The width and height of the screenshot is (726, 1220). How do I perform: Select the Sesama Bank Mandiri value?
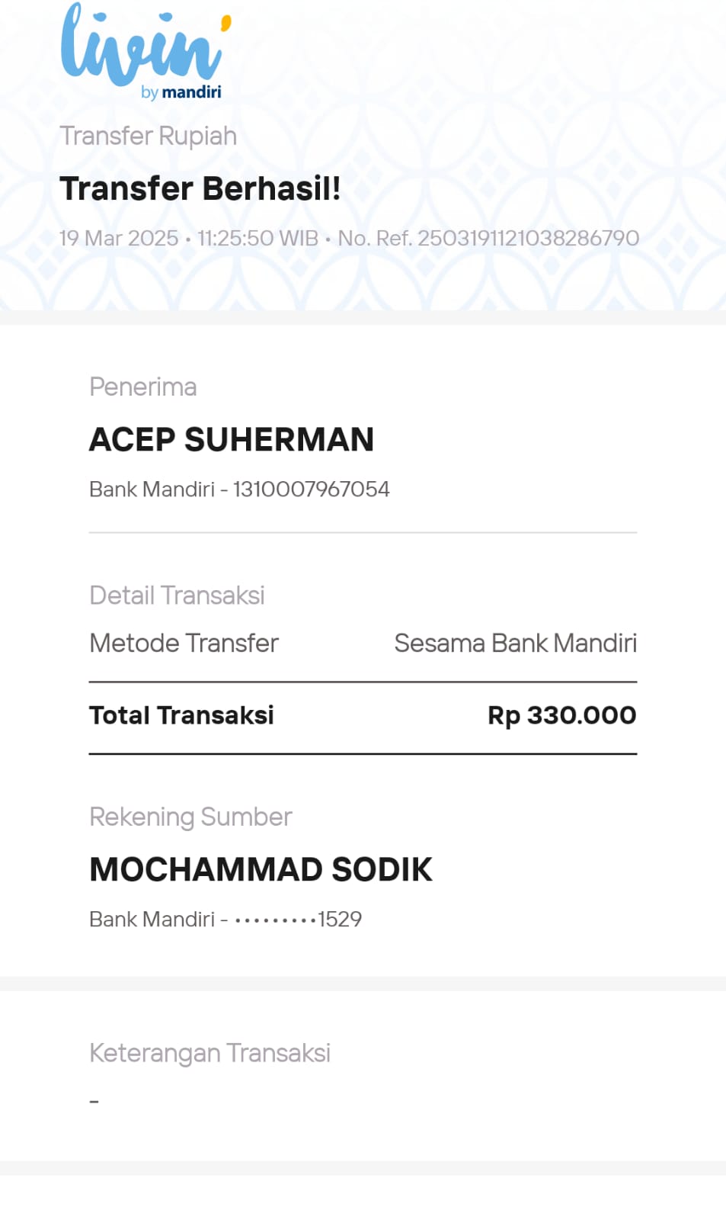point(515,643)
